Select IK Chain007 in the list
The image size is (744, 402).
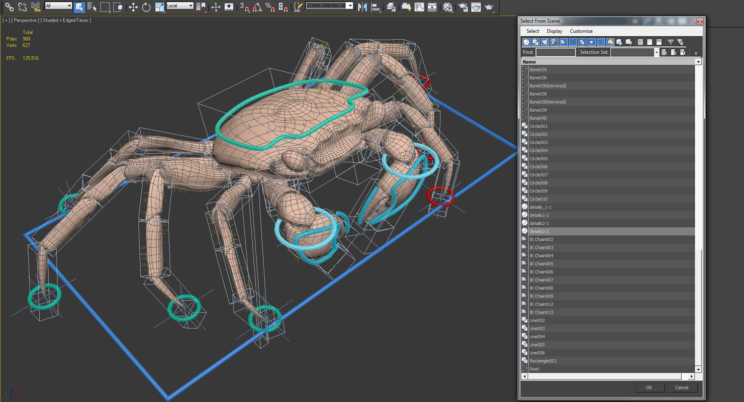tap(608, 280)
